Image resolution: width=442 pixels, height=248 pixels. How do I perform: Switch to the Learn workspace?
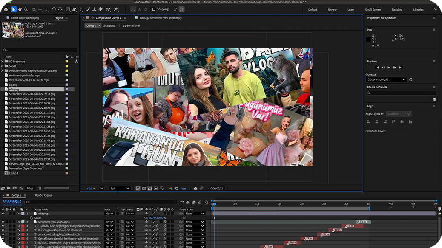click(x=351, y=9)
